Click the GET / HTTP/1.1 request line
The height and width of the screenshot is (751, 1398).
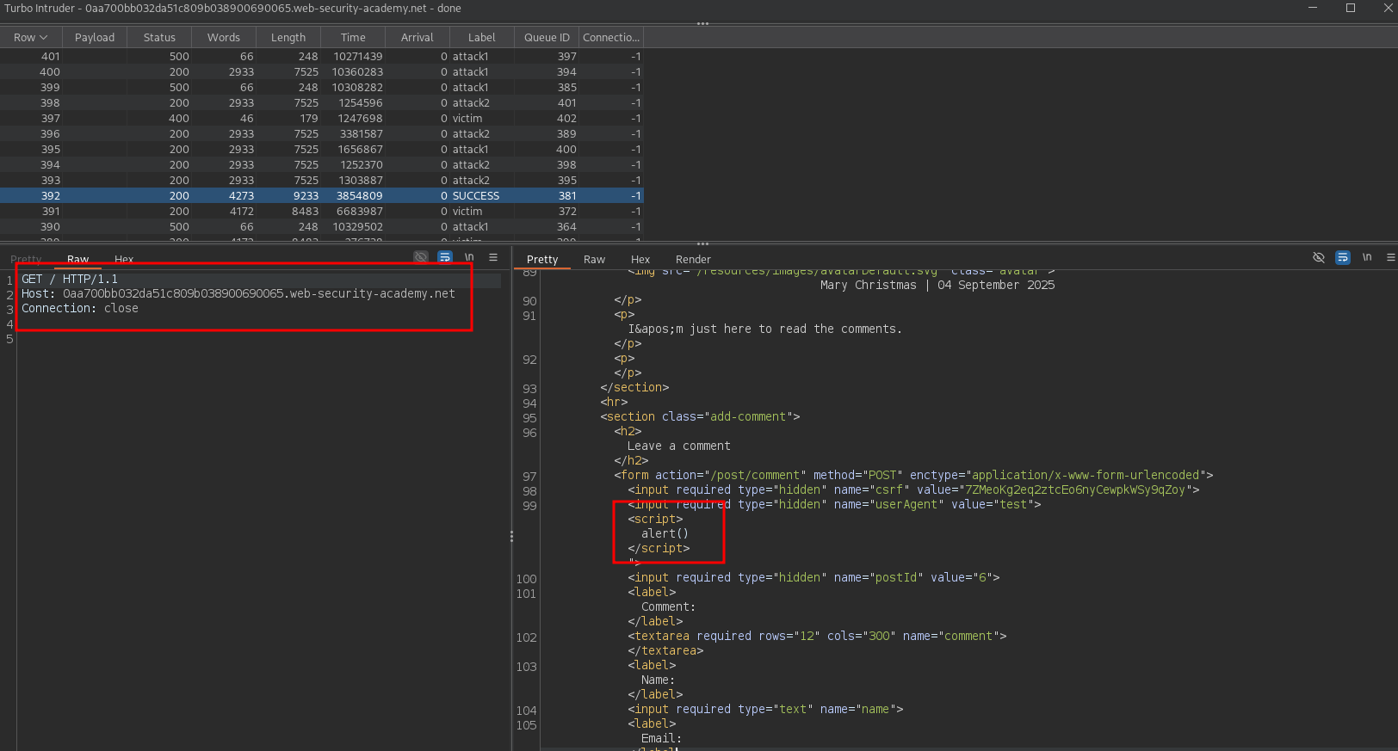(70, 279)
